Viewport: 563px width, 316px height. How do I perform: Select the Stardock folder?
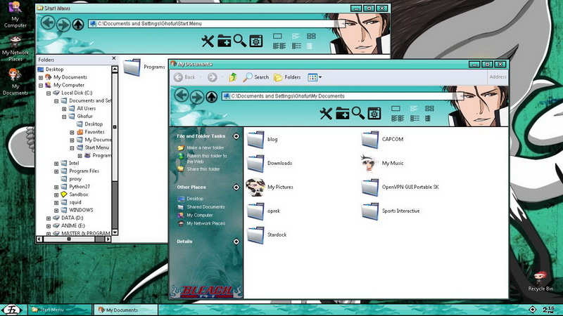(267, 235)
